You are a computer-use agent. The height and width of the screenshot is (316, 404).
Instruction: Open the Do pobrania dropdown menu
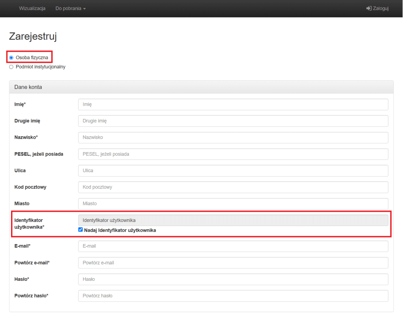[70, 8]
